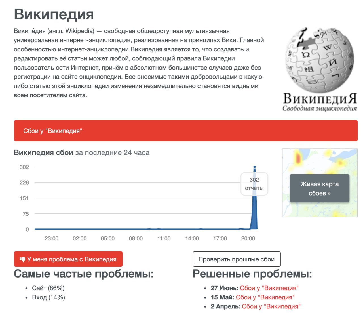Click the chart peak point at 302
This screenshot has width=363, height=315.
(254, 167)
